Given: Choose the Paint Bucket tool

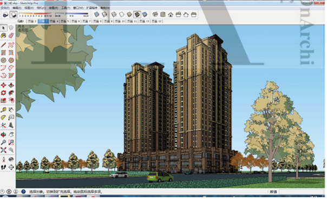Looking at the screenshot, I should 4,36.
